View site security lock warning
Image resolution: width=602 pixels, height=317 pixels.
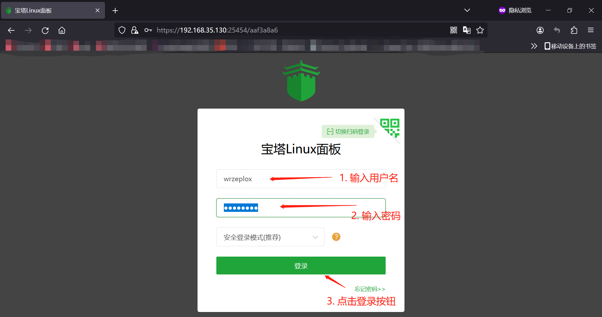(x=135, y=30)
